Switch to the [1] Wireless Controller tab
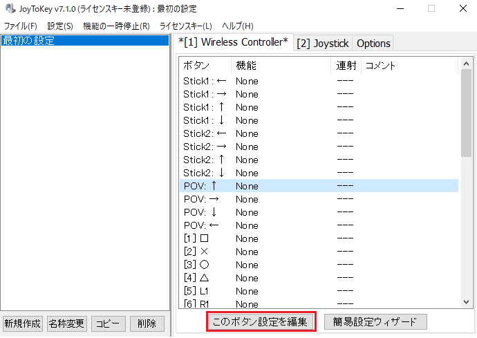This screenshot has width=477, height=338. (x=233, y=42)
